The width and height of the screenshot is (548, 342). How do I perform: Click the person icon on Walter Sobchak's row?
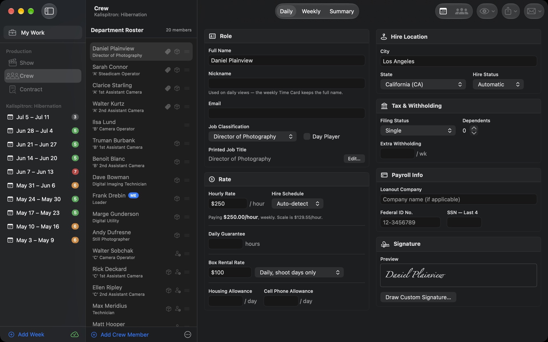click(178, 254)
